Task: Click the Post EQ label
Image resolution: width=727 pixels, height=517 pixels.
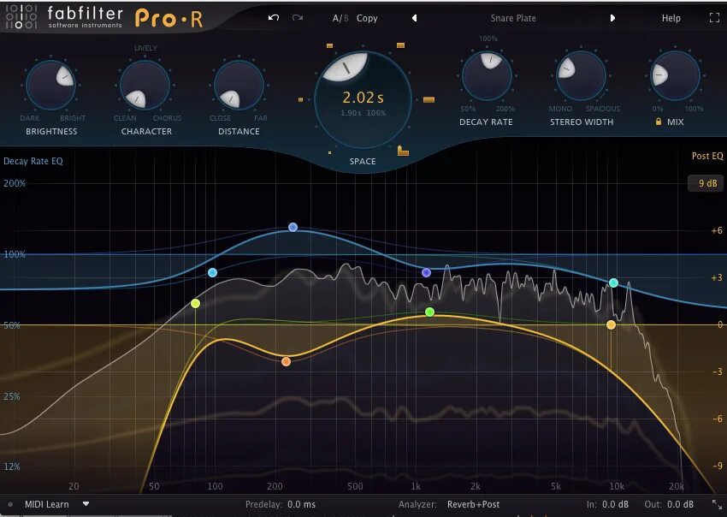Action: tap(707, 156)
